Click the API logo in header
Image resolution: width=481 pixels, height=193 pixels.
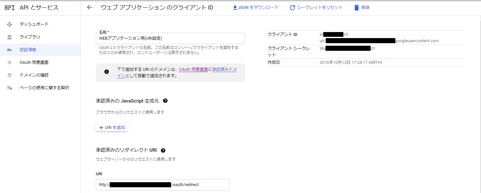(x=10, y=8)
